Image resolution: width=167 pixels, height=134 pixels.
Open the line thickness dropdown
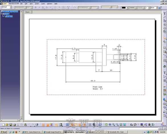point(136,8)
